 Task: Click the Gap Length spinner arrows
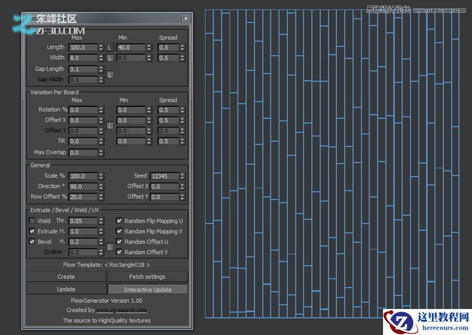tap(101, 69)
